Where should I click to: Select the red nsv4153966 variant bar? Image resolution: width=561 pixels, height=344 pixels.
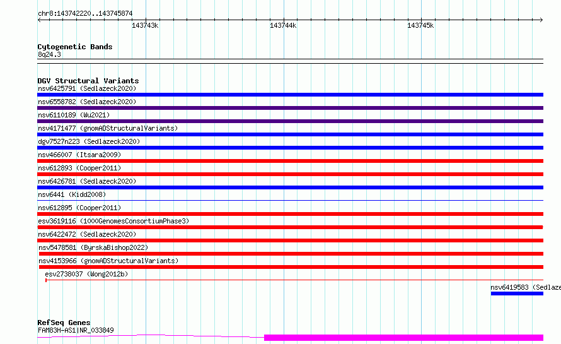(x=291, y=267)
